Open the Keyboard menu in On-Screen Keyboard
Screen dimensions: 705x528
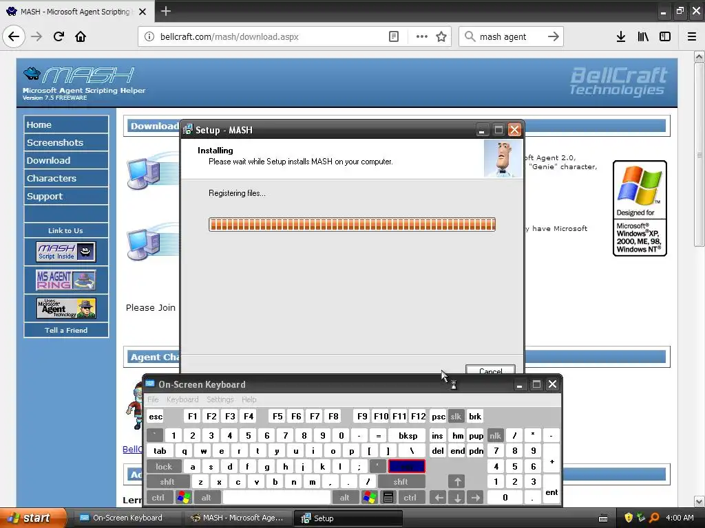pyautogui.click(x=182, y=399)
